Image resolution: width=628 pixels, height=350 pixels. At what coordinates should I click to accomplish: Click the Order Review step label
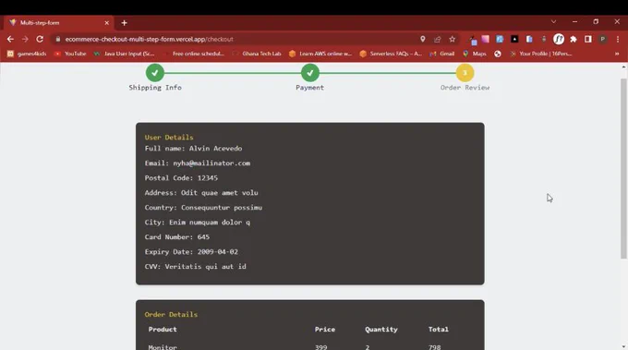[x=465, y=88]
